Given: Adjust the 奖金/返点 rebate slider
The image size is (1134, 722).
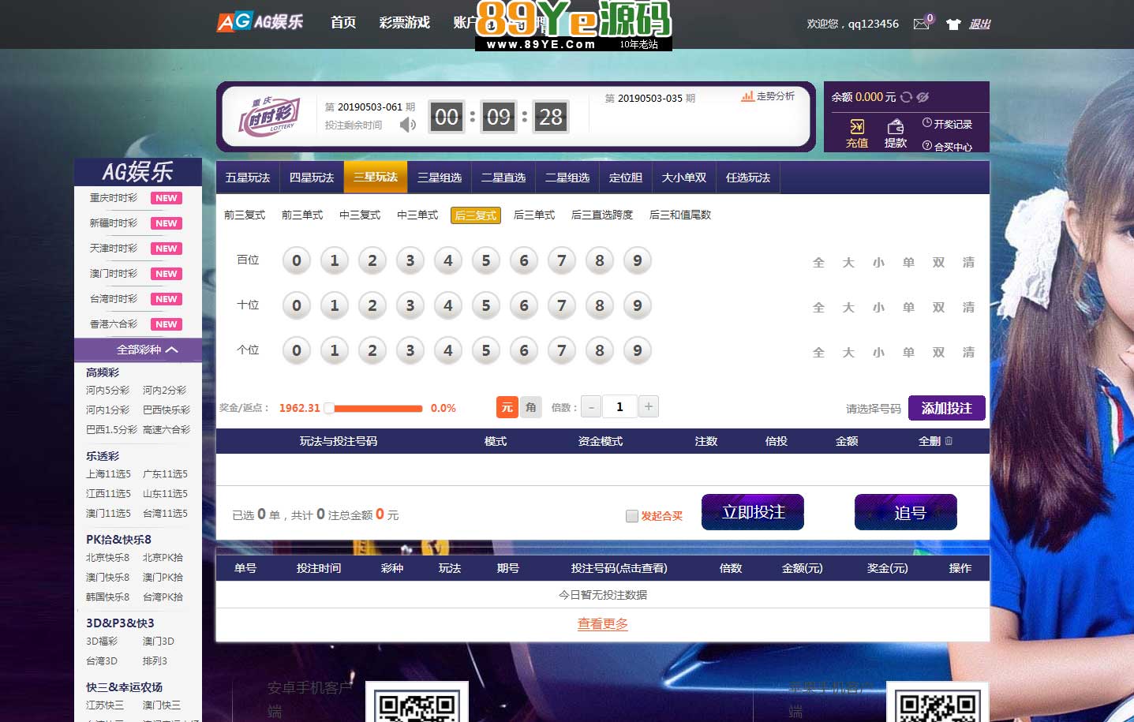Looking at the screenshot, I should pos(330,408).
